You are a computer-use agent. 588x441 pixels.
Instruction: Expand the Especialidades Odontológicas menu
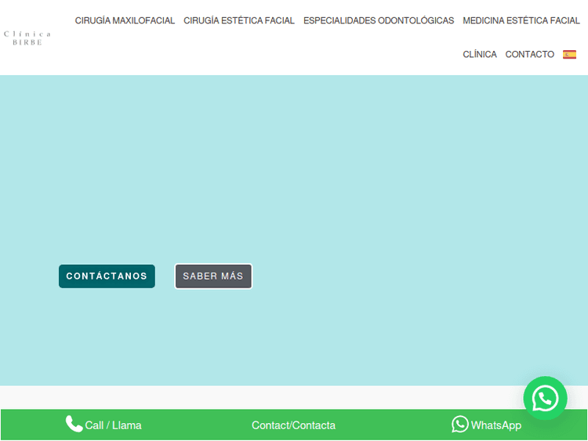click(379, 20)
